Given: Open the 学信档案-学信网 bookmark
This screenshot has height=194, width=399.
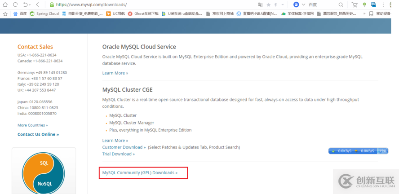Looking at the screenshot, I should [297, 14].
